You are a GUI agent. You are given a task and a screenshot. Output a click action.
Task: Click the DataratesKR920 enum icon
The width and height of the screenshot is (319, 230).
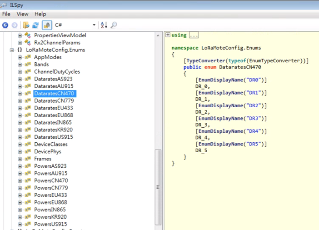pyautogui.click(x=28, y=130)
